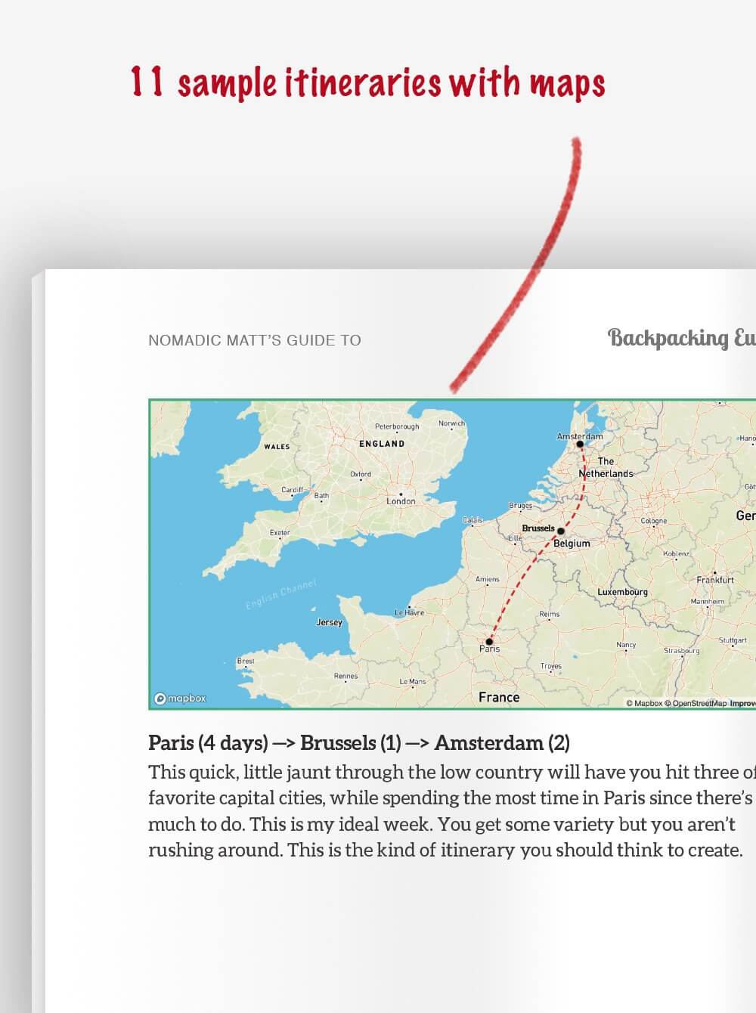Screen dimensions: 756x1013
Task: Click the Brussels marker dot on map
Action: (x=561, y=531)
